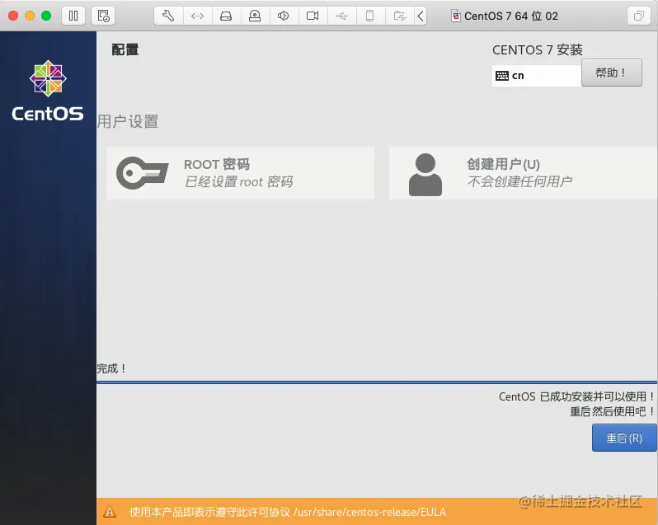Click the 已经设置 root 密码 status text
Image resolution: width=658 pixels, height=525 pixels.
pyautogui.click(x=239, y=182)
